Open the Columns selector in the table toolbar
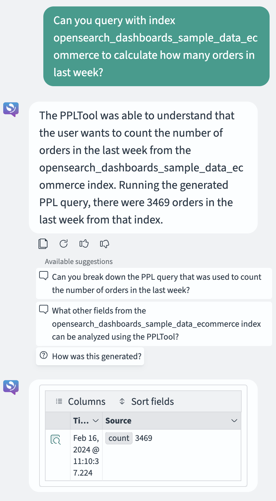Viewport: 276px width, 501px height. click(81, 401)
